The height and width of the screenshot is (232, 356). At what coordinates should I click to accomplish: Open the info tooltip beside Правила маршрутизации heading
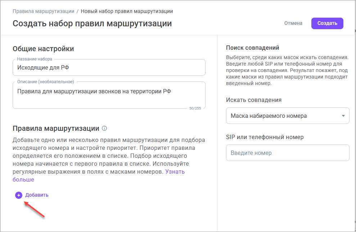[104, 127]
